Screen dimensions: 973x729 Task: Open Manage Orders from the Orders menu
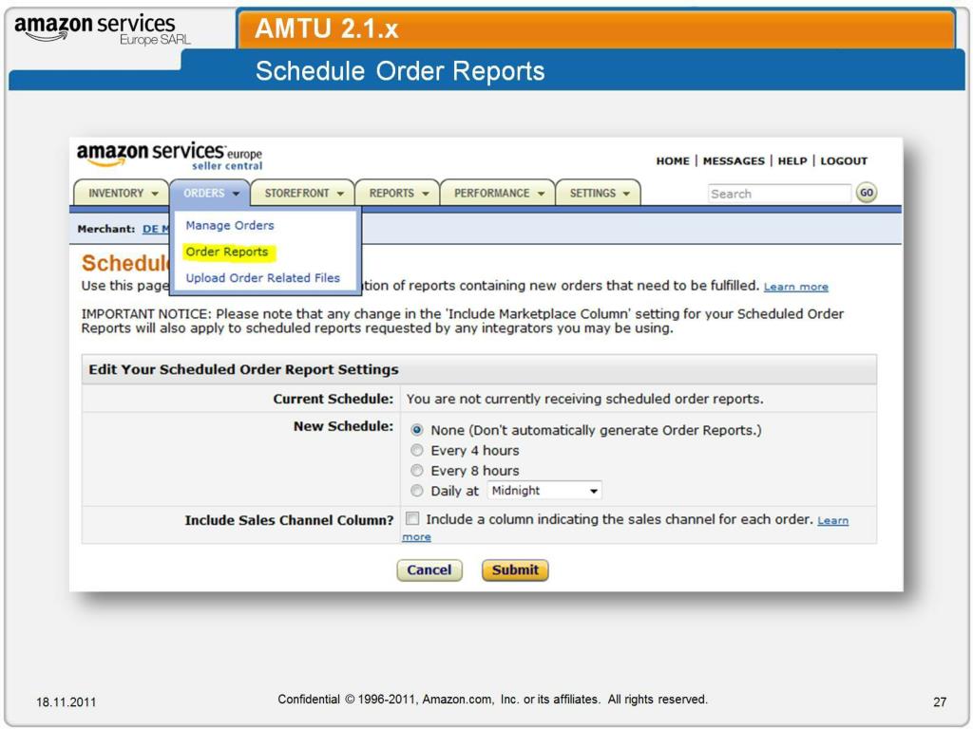[230, 225]
